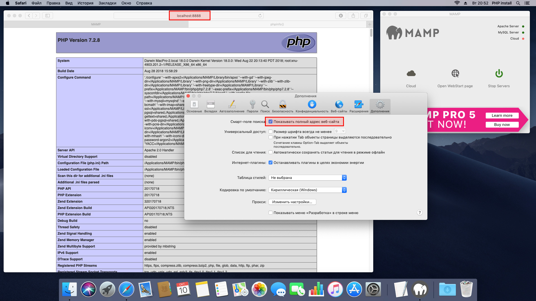Viewport: 536px width, 301px height.
Task: Toggle Safari sidebar button
Action: click(x=47, y=16)
